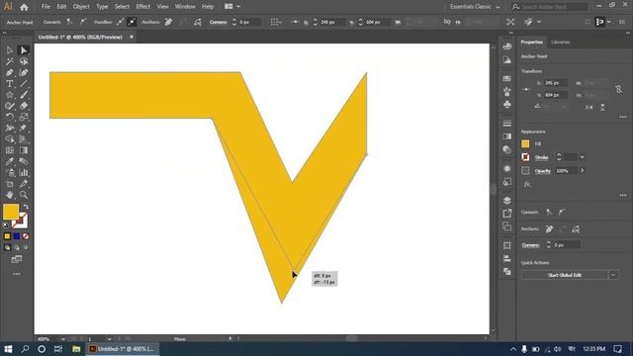
Task: Toggle constrain width and height proportions
Action: pos(618,89)
